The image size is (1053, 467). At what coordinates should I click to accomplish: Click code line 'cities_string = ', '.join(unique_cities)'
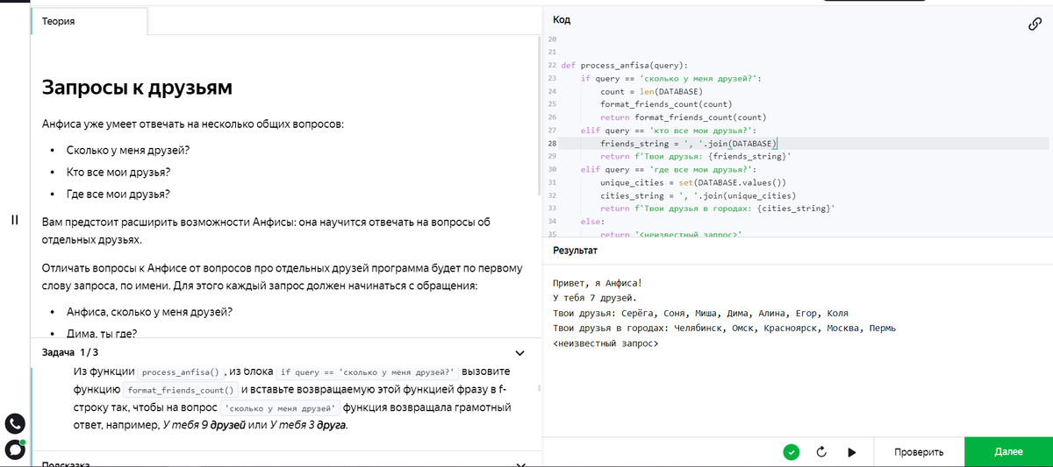(698, 195)
